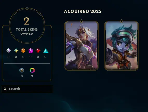
Task: Click the red diamond rarity gem
Action: 38,50
